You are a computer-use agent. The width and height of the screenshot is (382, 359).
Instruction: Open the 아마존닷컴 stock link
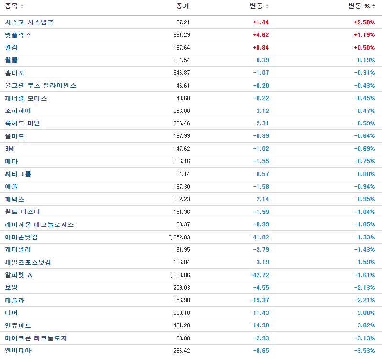(21, 237)
